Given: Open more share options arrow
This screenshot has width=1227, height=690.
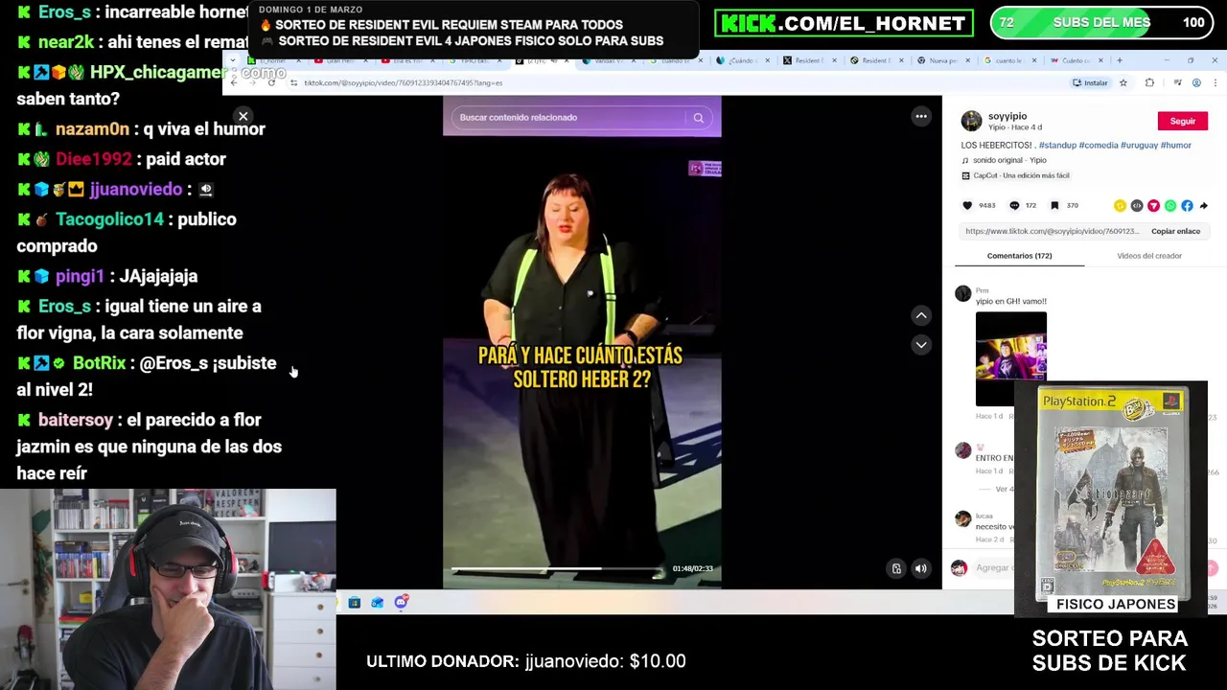Looking at the screenshot, I should point(1204,206).
